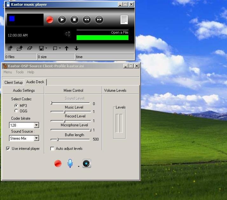This screenshot has width=227, height=200.
Task: Click the Audio Settings header
Action: click(x=24, y=90)
